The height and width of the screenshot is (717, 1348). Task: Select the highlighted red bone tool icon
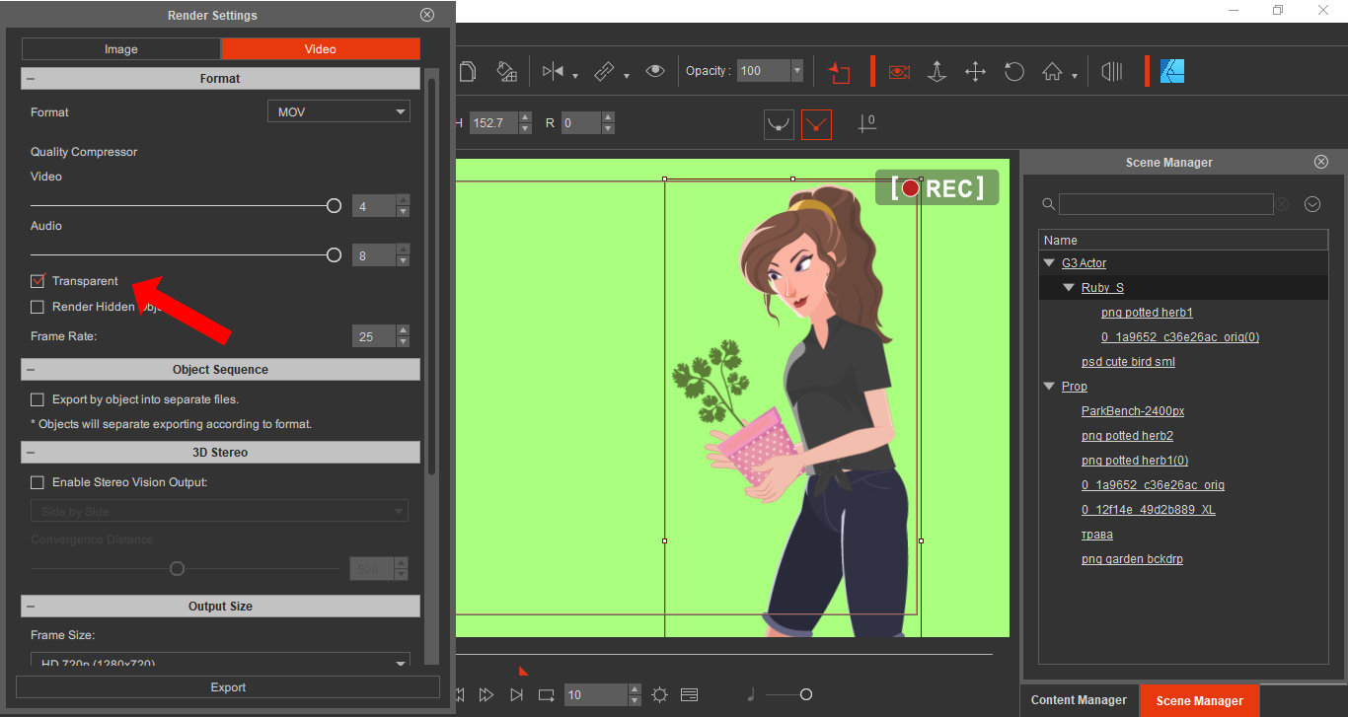tap(816, 124)
